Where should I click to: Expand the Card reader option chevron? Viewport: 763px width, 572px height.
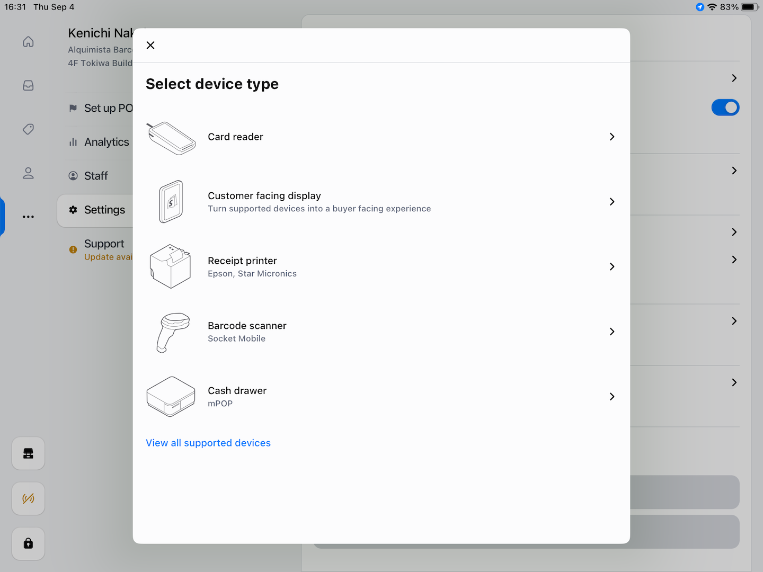point(612,137)
